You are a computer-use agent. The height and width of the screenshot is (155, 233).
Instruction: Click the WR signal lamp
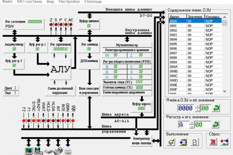73,120
